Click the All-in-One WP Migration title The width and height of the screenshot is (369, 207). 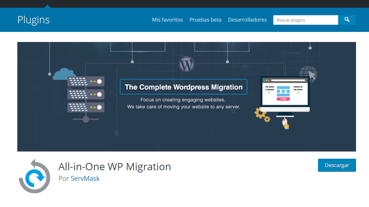point(115,167)
